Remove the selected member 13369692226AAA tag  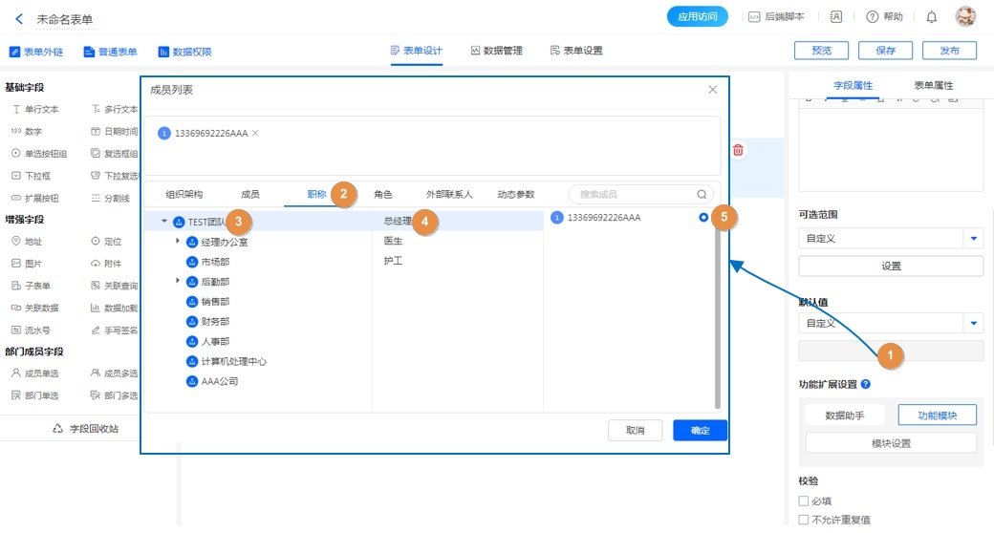(255, 133)
